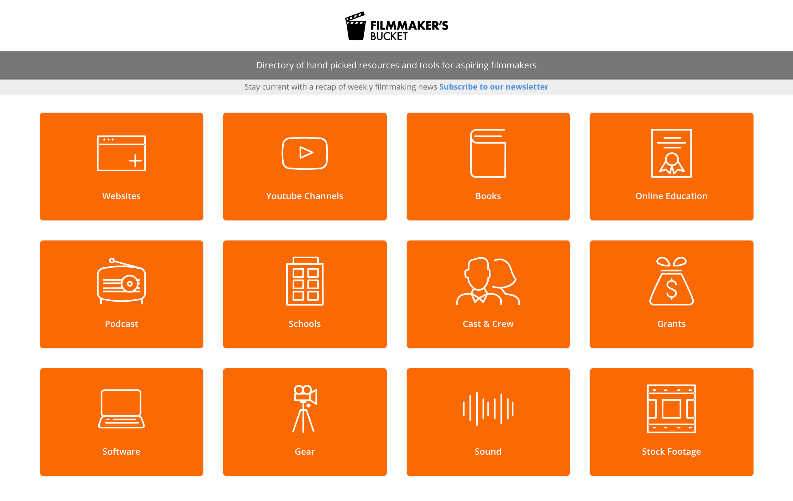Click the Youtube Channels text label
Viewport: 793px width, 501px height.
(305, 196)
